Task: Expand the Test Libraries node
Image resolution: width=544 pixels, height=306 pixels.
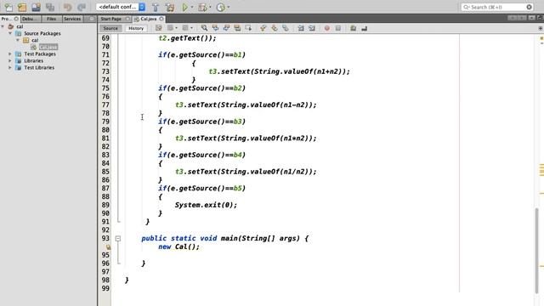Action: [x=10, y=68]
